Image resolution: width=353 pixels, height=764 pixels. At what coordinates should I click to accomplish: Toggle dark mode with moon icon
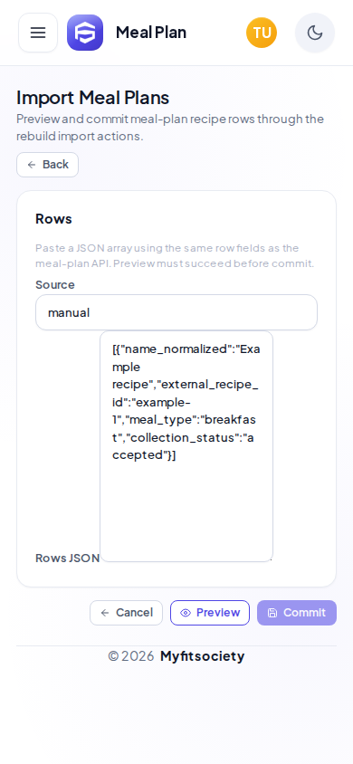point(315,33)
